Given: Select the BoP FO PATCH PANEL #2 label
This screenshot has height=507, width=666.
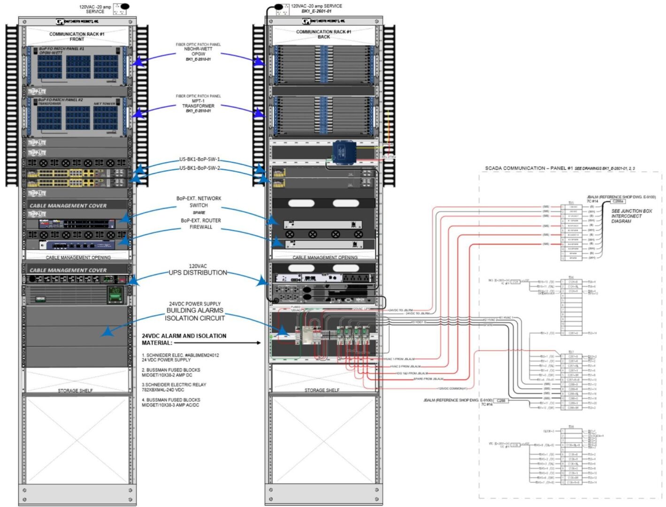Looking at the screenshot, I should click(61, 100).
